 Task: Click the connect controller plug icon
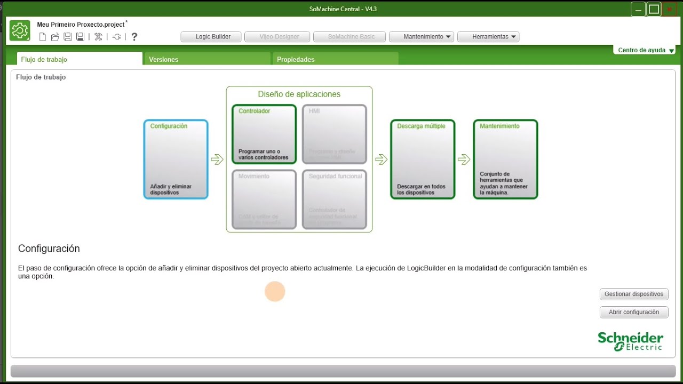point(116,37)
